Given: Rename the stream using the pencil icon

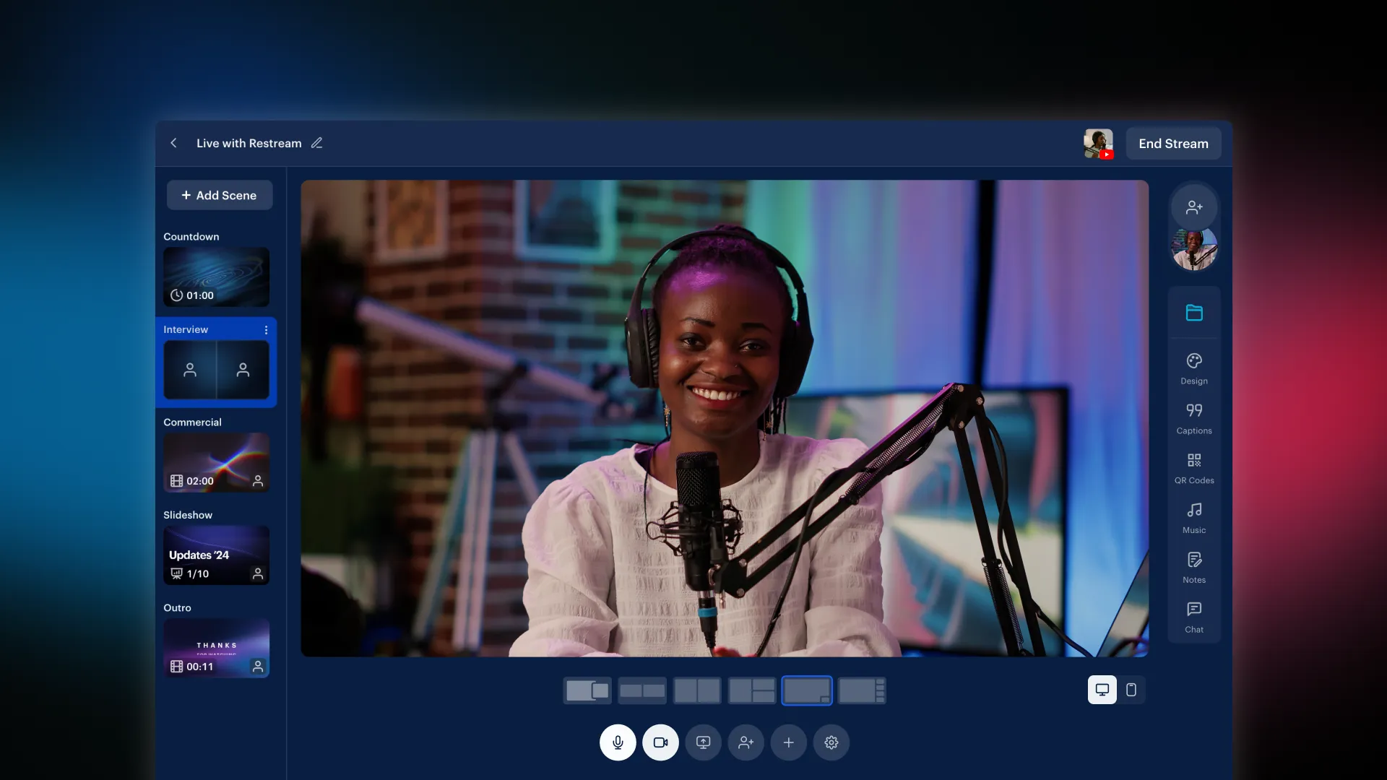Looking at the screenshot, I should [x=316, y=143].
